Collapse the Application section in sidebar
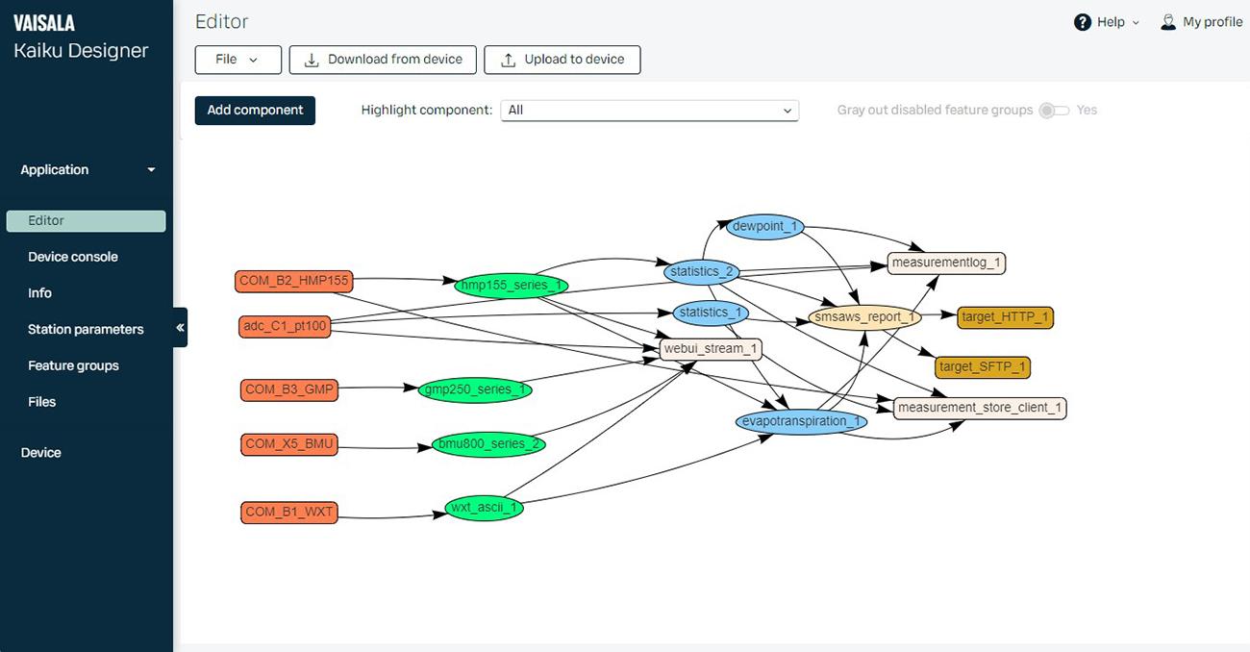Viewport: 1250px width, 652px height. point(150,169)
